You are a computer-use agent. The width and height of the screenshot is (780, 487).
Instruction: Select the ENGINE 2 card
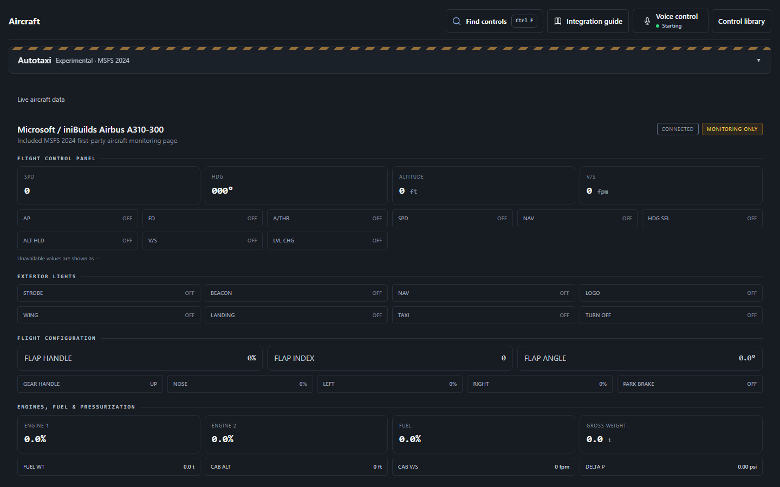pos(296,434)
